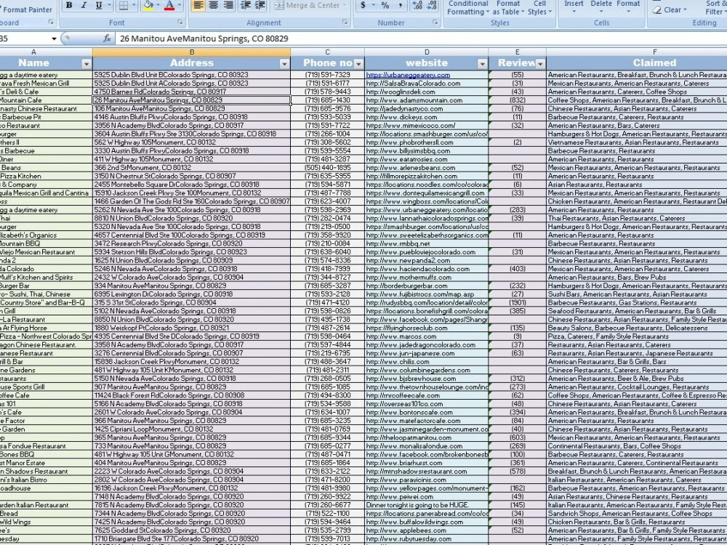Open the Insert cells menu
This screenshot has width=727, height=545.
coord(574,7)
